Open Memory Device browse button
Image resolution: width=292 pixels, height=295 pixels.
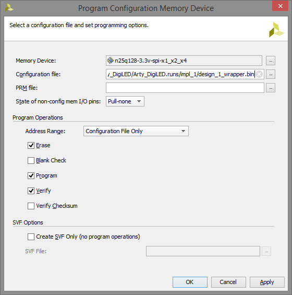point(271,61)
